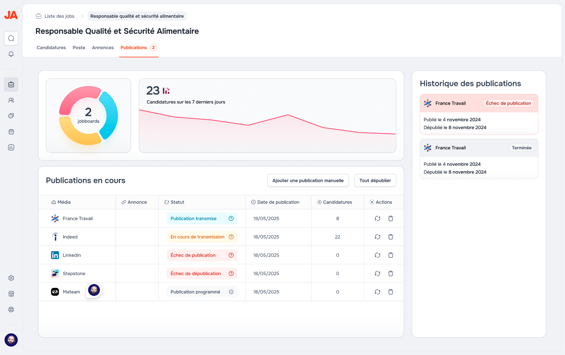Refresh the LinkedIn publication
This screenshot has width=565, height=355.
pyautogui.click(x=377, y=255)
